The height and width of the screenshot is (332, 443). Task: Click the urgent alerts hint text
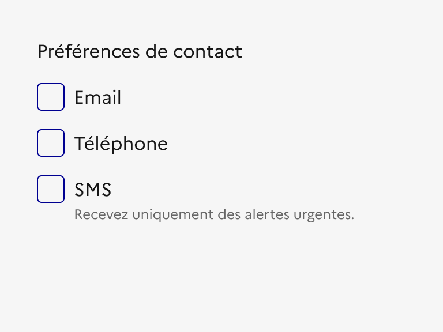214,214
